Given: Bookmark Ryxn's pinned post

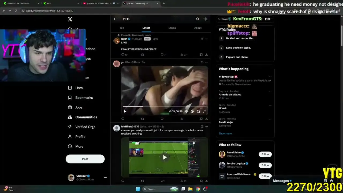Looking at the screenshot, I should pyautogui.click(x=201, y=55).
